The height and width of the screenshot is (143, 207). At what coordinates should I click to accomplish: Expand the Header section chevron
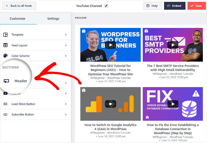(x=66, y=83)
